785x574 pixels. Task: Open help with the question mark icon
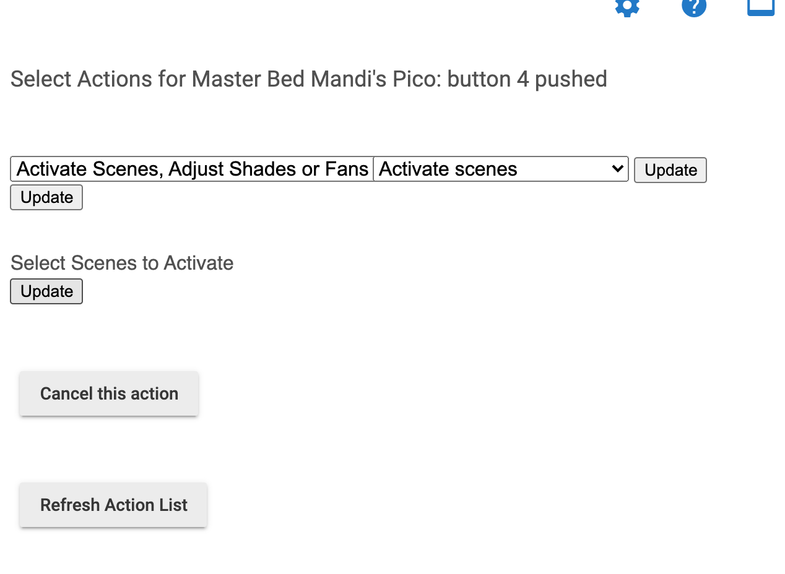[694, 6]
